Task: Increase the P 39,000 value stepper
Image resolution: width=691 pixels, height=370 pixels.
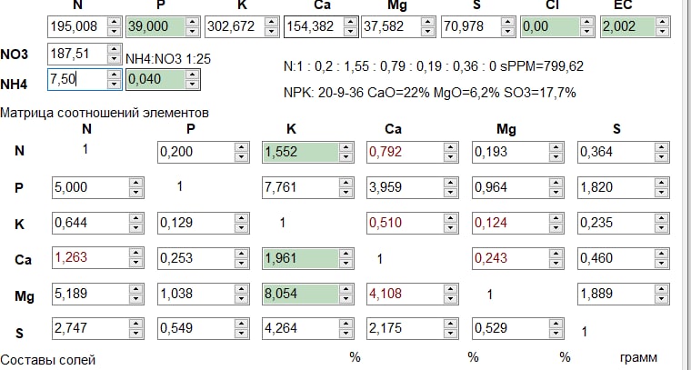Action: [x=193, y=22]
